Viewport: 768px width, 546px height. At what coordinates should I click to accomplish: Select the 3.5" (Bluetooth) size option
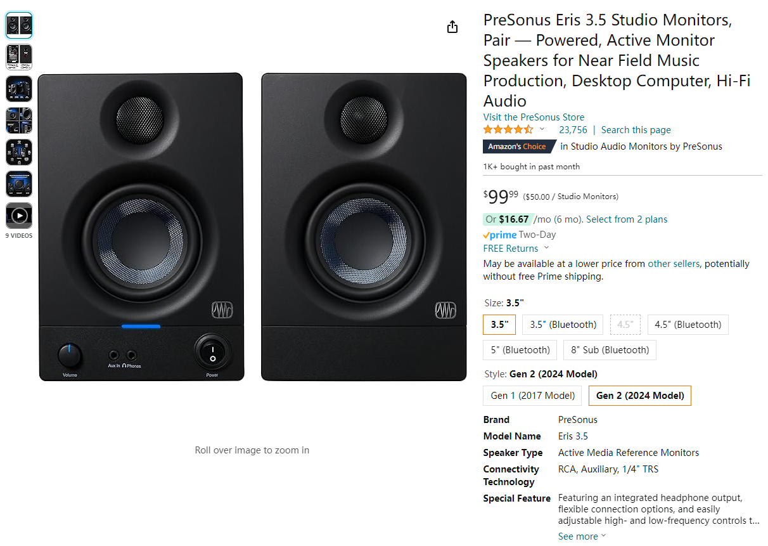click(563, 325)
